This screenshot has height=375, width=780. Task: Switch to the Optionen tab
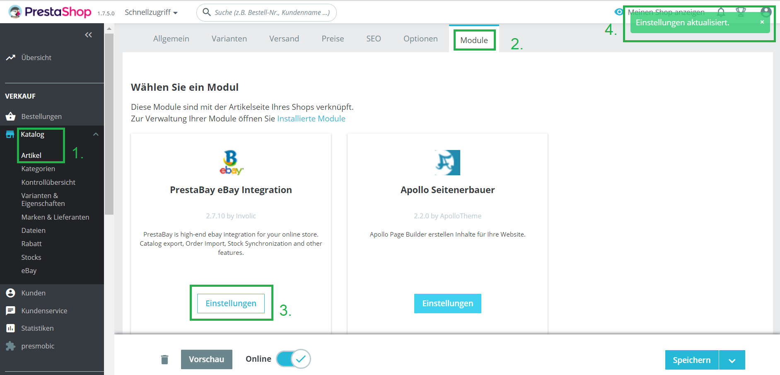(420, 39)
